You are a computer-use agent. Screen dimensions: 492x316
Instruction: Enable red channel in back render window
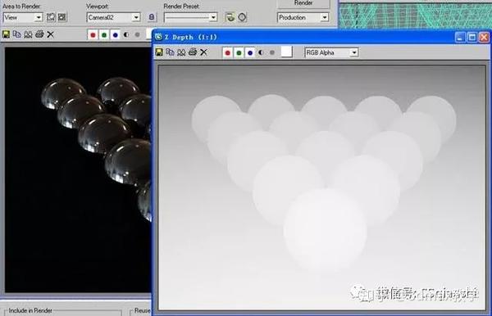93,34
